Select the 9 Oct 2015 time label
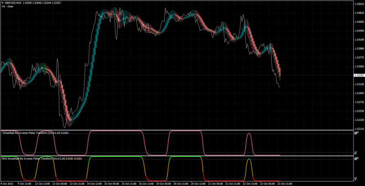The height and width of the screenshot is (186, 365). click(x=6, y=183)
